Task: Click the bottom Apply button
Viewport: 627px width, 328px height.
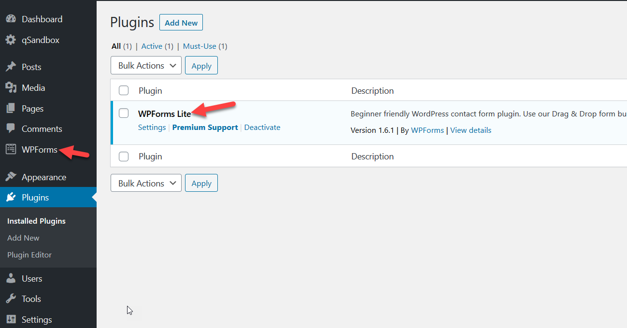Action: point(201,184)
